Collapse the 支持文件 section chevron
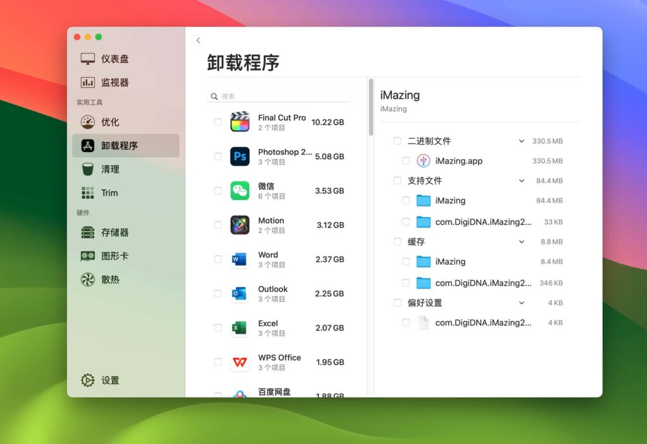Viewport: 647px width, 444px height. pos(521,181)
